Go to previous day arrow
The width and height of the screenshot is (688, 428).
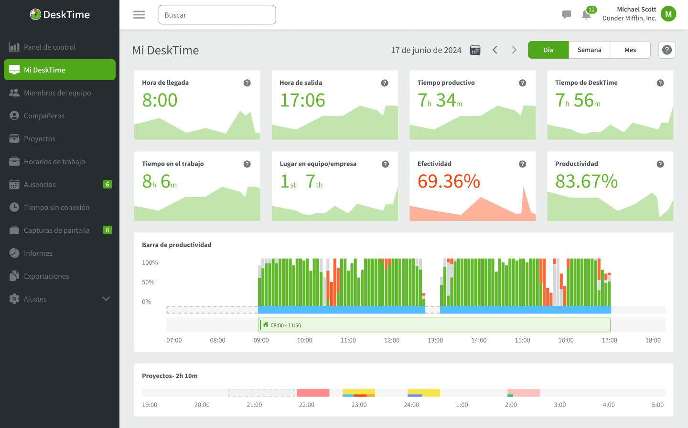[x=495, y=50]
